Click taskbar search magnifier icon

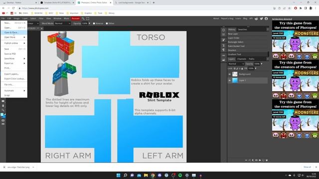tap(125, 175)
